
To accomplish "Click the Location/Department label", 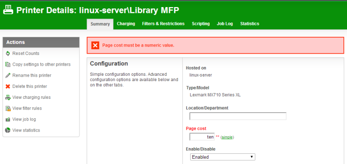I will (x=207, y=108).
